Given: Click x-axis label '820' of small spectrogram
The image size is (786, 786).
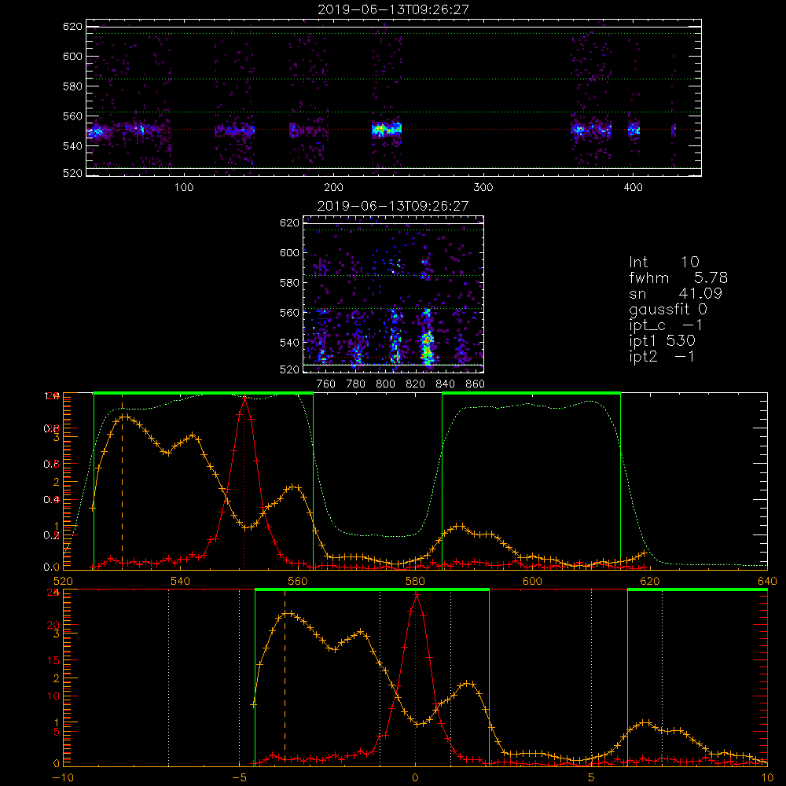Looking at the screenshot, I should click(x=416, y=384).
